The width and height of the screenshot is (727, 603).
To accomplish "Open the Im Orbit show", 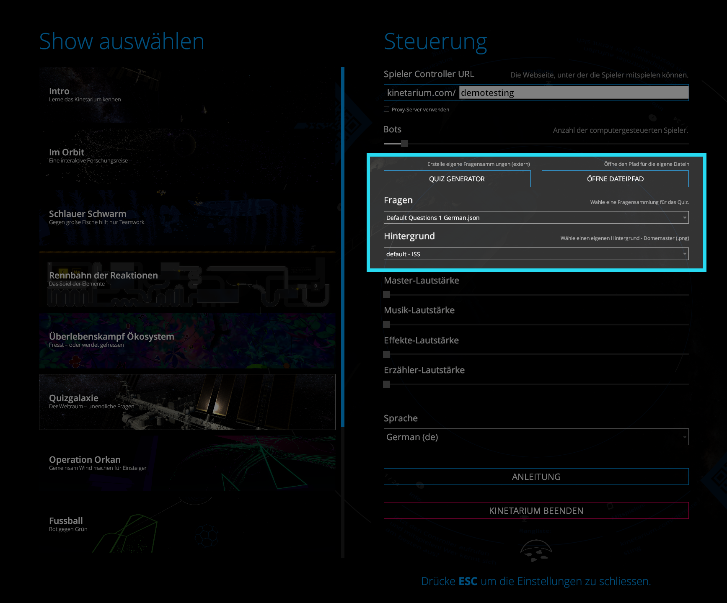I will pos(187,156).
